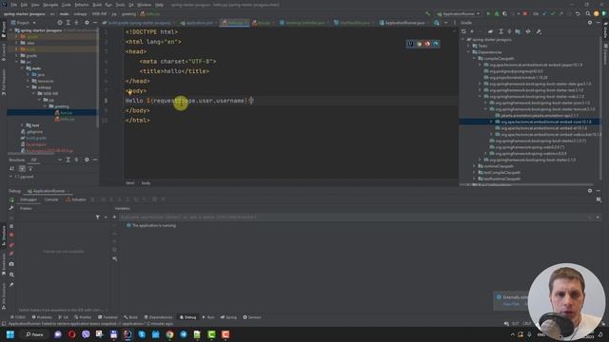
Task: Click the body breadcrumb below the editor
Action: [x=146, y=183]
